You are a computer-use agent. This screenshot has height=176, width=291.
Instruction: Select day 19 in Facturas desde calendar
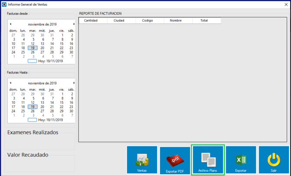click(33, 48)
